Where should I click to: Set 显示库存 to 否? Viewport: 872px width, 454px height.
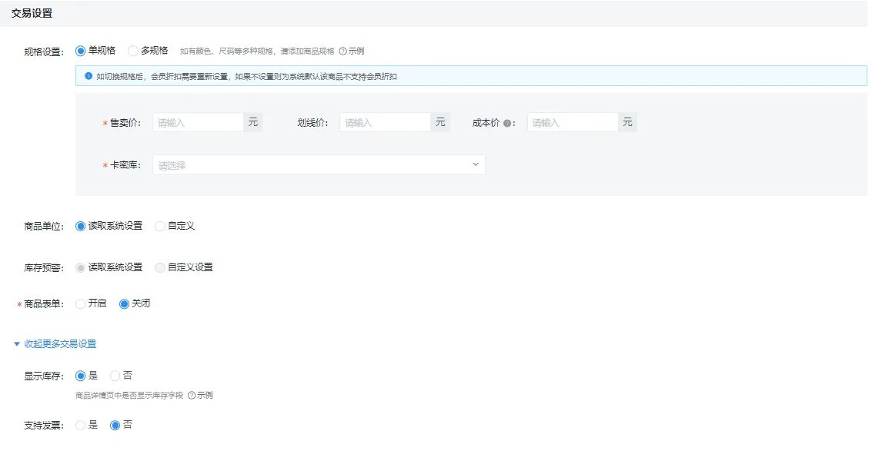click(115, 376)
